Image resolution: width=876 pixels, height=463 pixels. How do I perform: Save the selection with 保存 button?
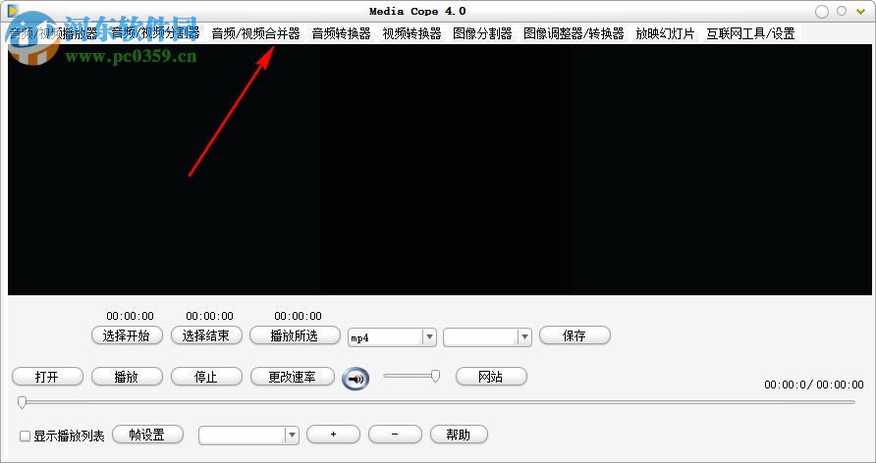tap(575, 335)
